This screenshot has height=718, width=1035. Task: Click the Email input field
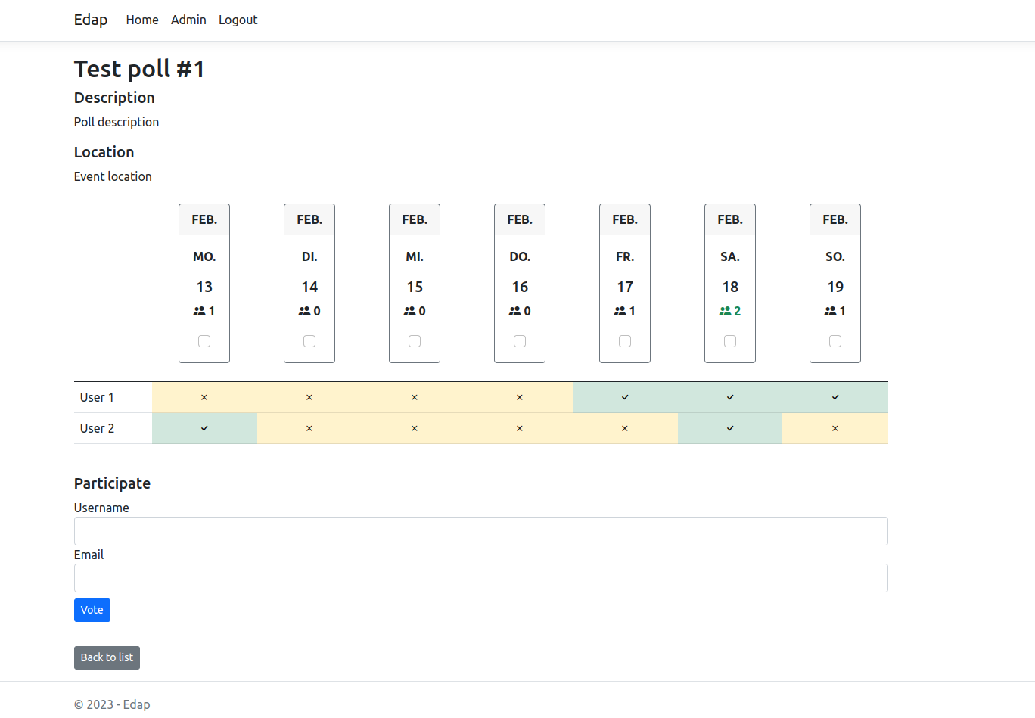tap(480, 578)
